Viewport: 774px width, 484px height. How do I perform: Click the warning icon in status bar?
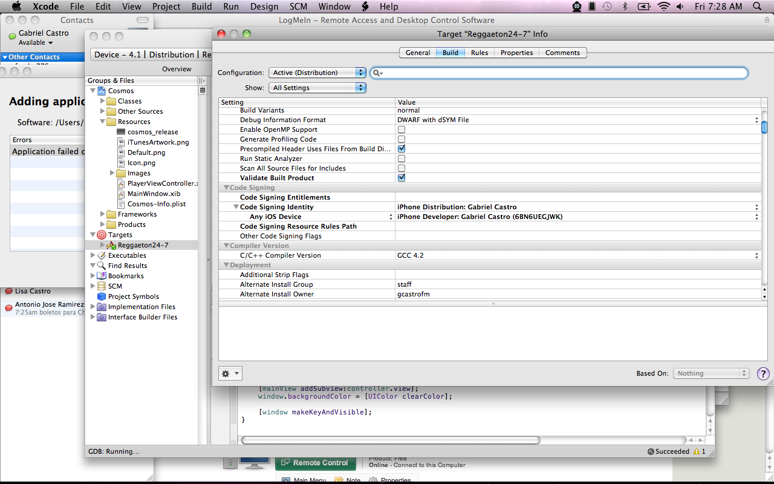[x=697, y=451]
